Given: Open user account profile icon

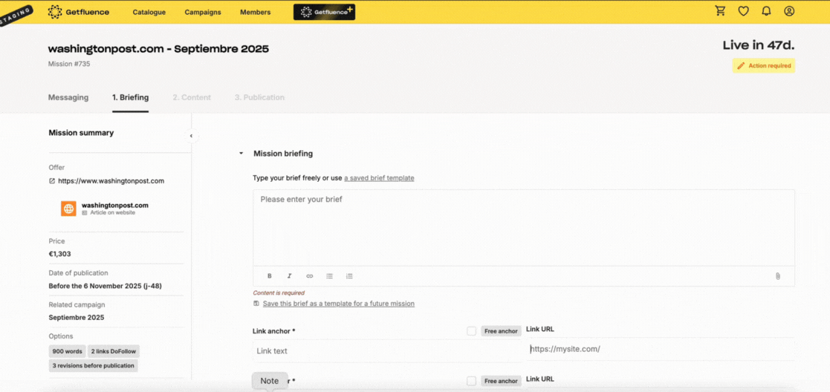Looking at the screenshot, I should coord(789,11).
